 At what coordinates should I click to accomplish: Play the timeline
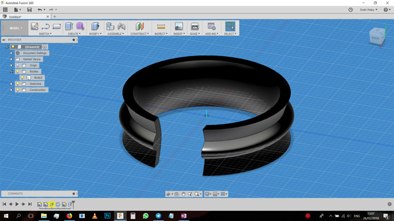click(x=17, y=204)
